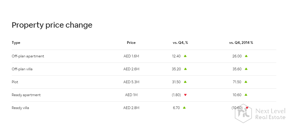
Task: Click the Property price change heading
Action: [x=52, y=25]
